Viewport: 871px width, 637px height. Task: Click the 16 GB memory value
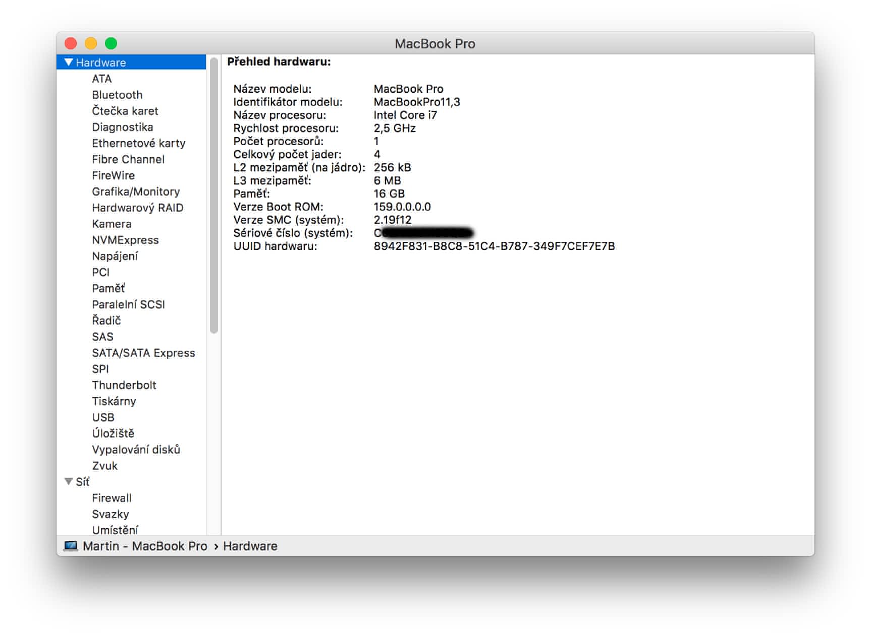coord(389,194)
